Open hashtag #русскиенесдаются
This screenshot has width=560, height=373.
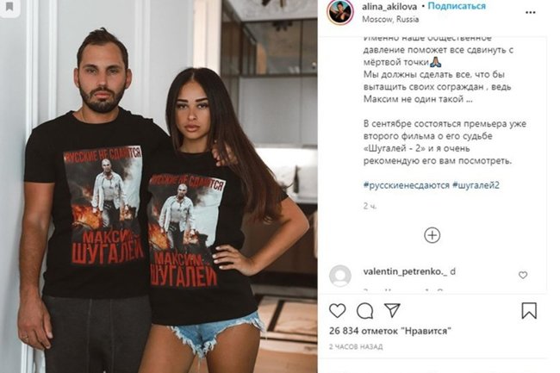(x=407, y=185)
